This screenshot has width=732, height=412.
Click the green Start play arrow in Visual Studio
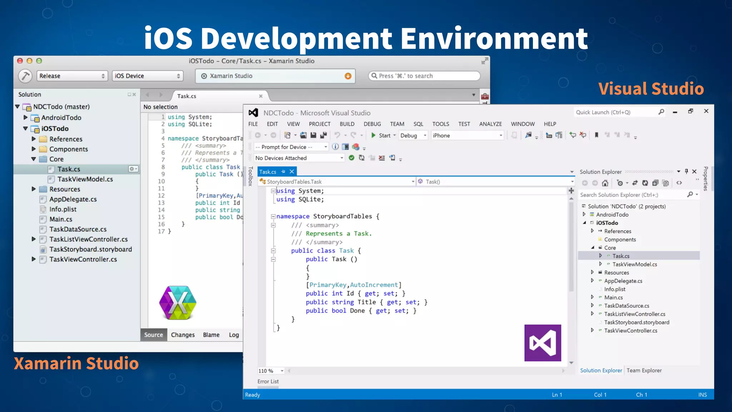373,135
